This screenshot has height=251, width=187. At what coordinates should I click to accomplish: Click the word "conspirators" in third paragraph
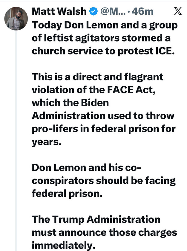pyautogui.click(x=62, y=180)
